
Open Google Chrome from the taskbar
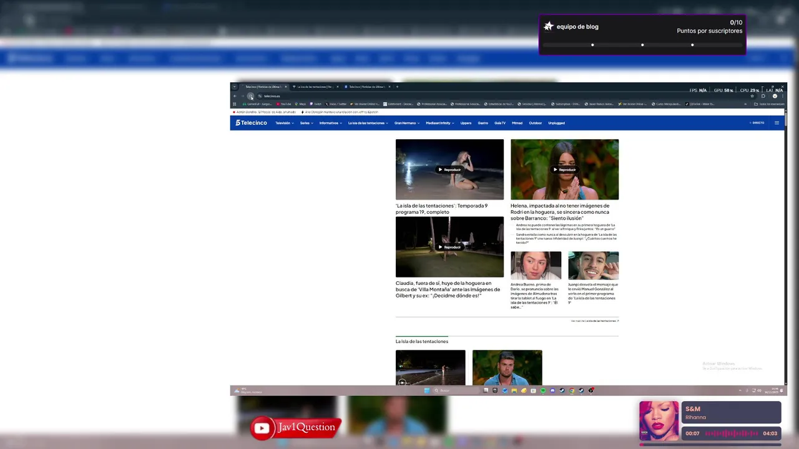[x=572, y=390]
